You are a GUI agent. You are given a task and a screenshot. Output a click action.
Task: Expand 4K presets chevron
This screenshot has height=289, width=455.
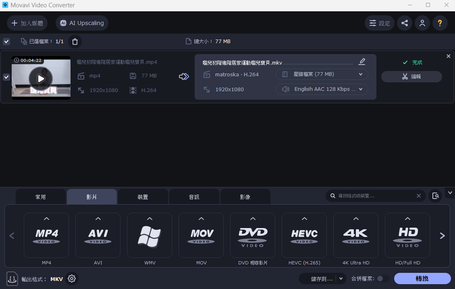click(356, 219)
